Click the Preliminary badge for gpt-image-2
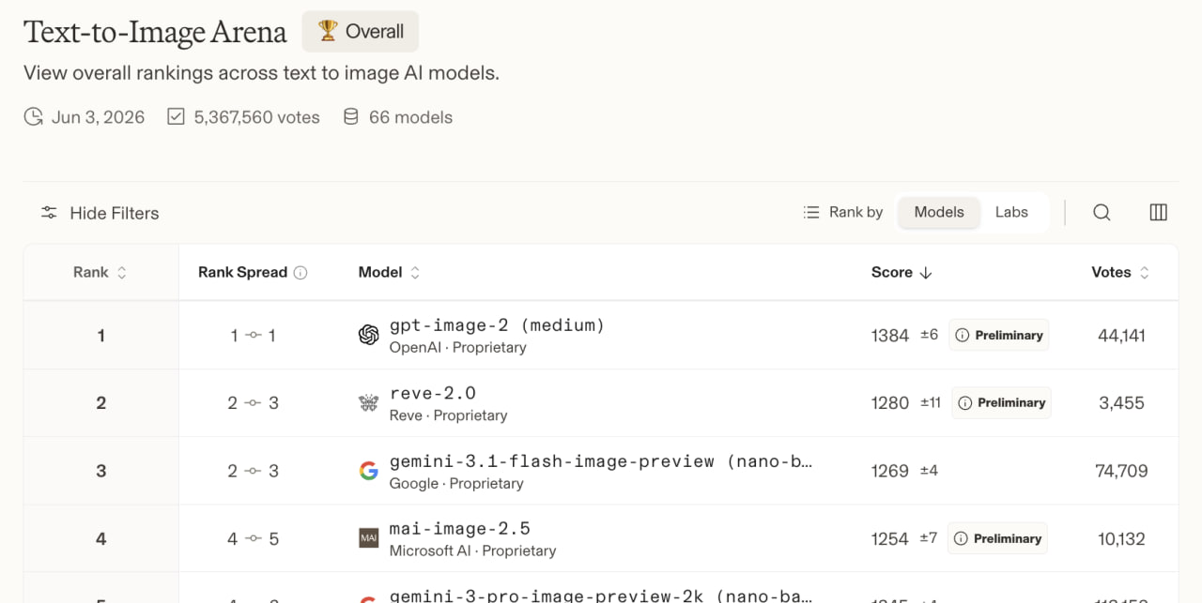This screenshot has height=603, width=1202. coord(999,335)
